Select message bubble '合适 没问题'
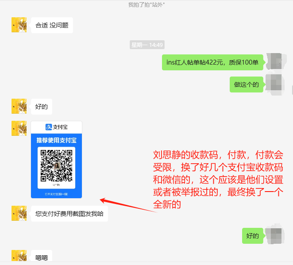The image size is (293, 265). click(x=52, y=25)
